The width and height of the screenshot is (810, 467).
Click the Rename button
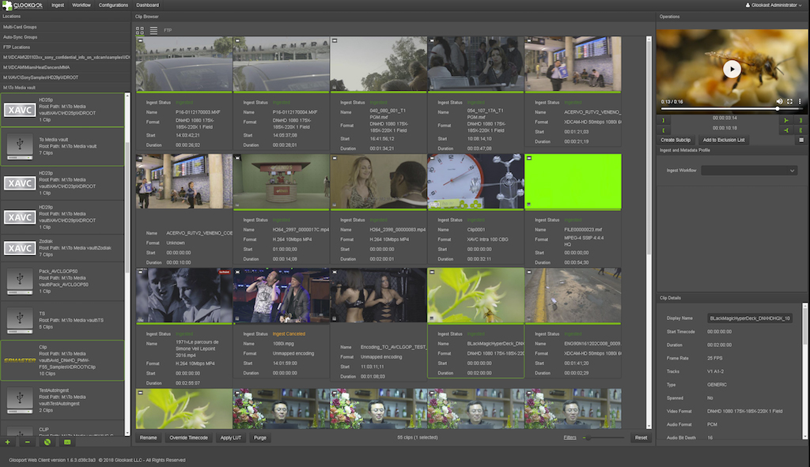click(x=148, y=438)
